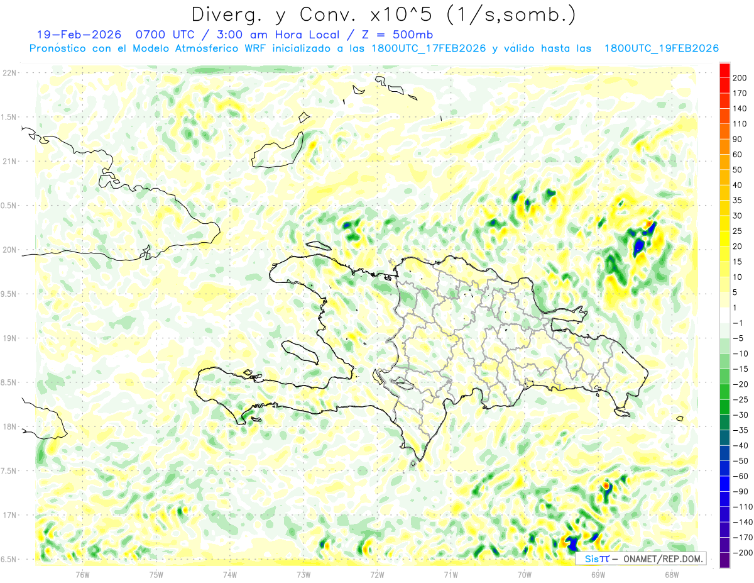This screenshot has width=754, height=583.
Task: Click the longitude label "69W"
Action: tap(598, 574)
